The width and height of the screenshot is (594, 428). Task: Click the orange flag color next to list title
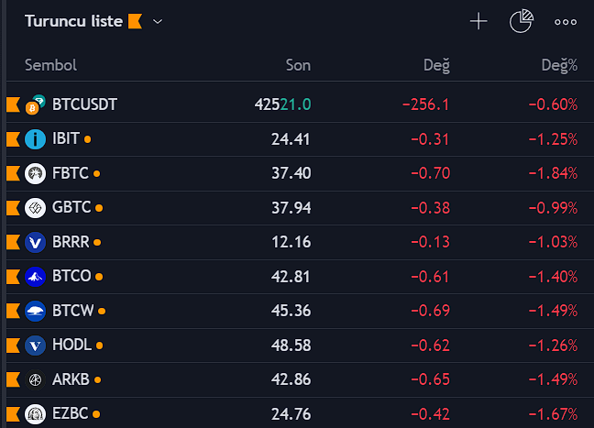tap(135, 21)
